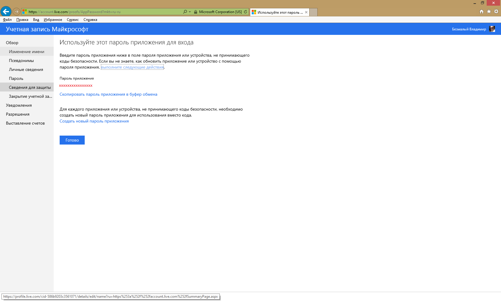Screen dimensions: 501x301
Task: Open the browser Home icon
Action: pyautogui.click(x=482, y=12)
